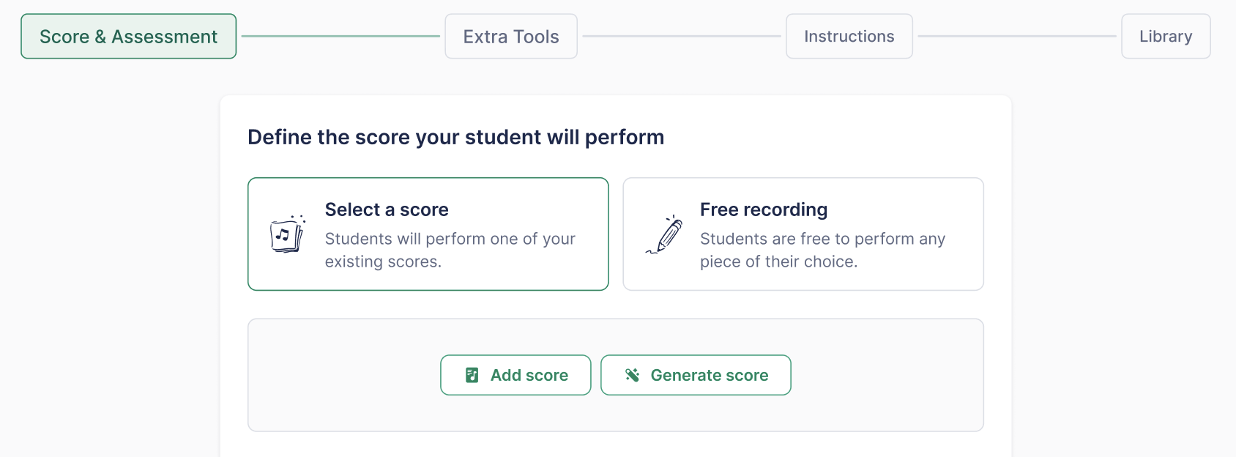1236x457 pixels.
Task: Click 'Students are free to perform any piece' description
Action: 822,250
